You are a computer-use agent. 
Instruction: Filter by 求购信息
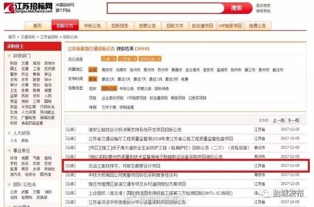point(126,107)
